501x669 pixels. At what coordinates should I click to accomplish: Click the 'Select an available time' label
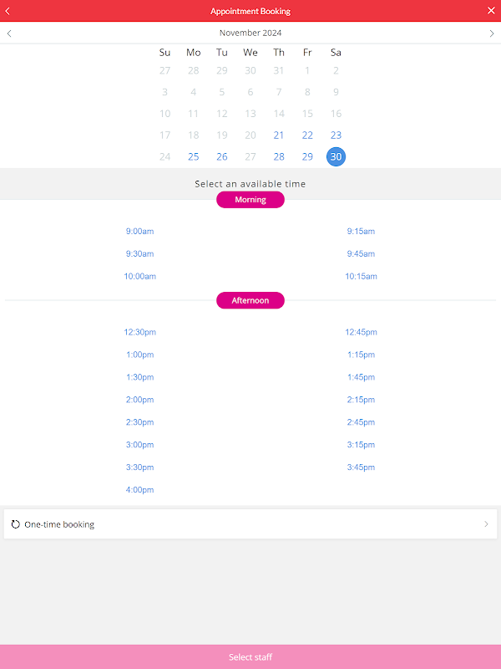(250, 184)
